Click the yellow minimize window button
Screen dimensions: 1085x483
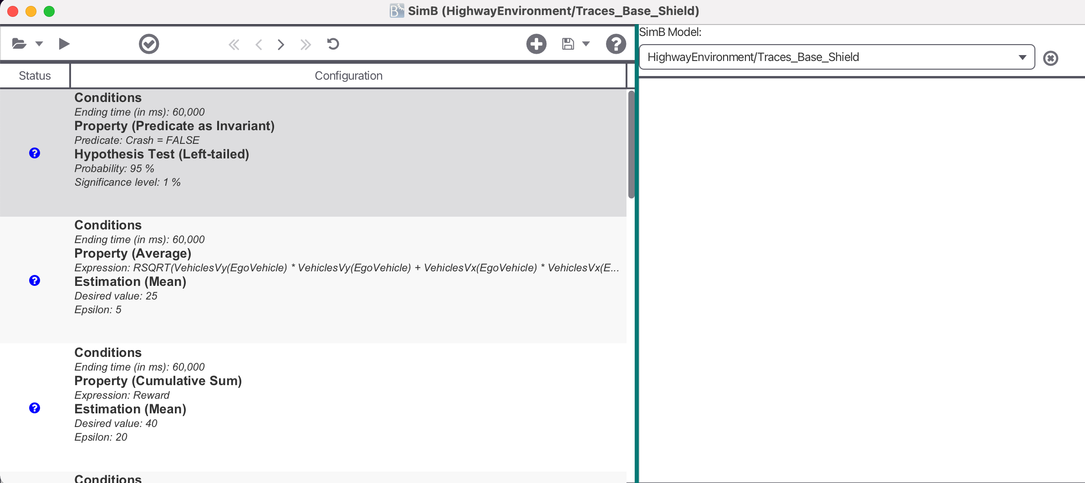(31, 11)
